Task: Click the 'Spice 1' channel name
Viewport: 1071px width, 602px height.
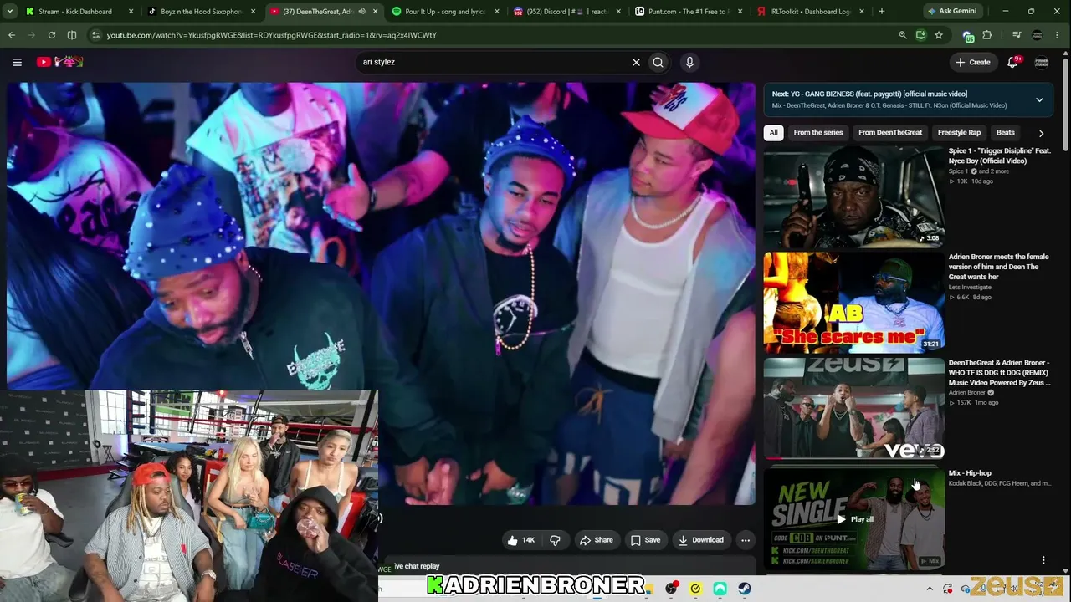Action: 959,171
